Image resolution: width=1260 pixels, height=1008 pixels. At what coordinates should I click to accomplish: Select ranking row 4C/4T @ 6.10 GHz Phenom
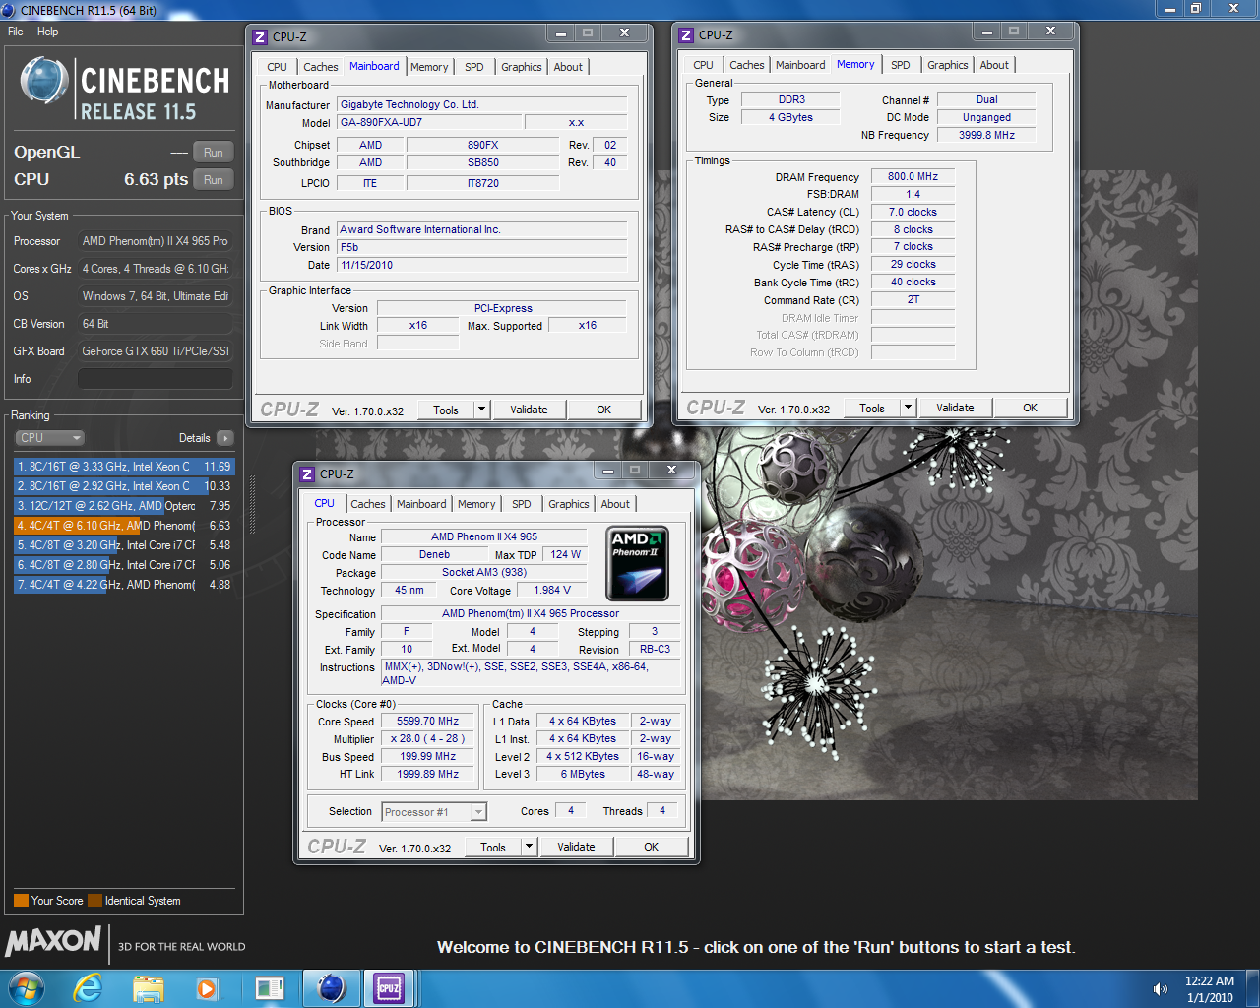pyautogui.click(x=124, y=526)
